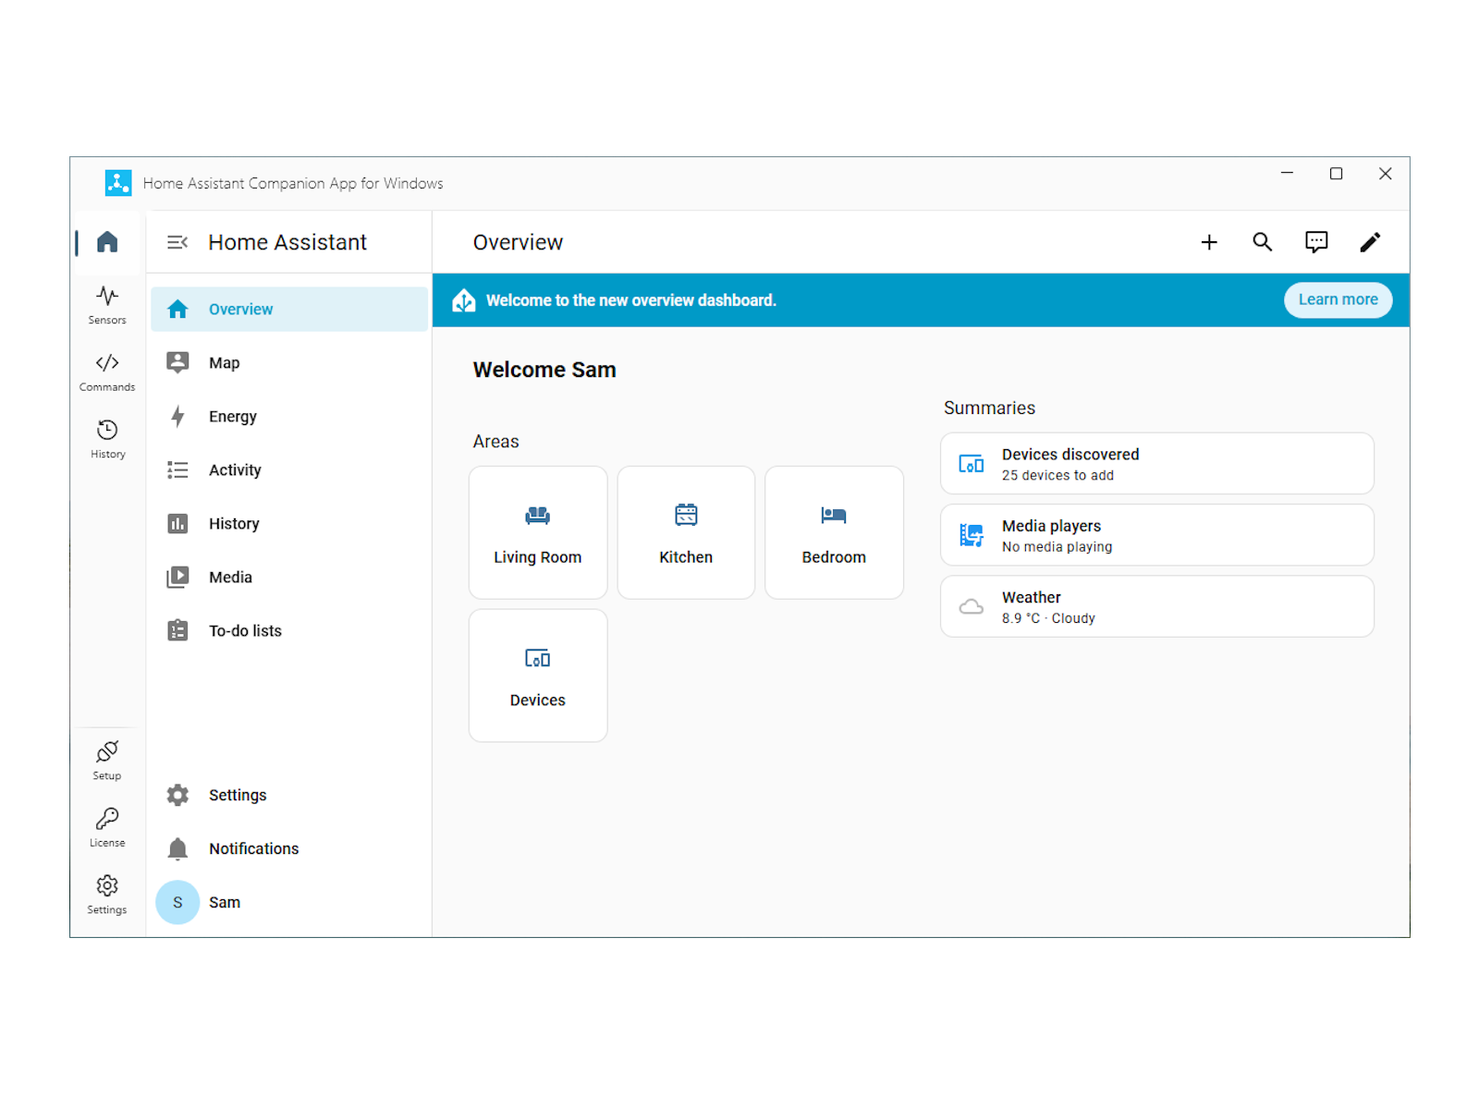Click the Living Room sofa icon
Viewport: 1479px width, 1109px height.
pos(538,516)
